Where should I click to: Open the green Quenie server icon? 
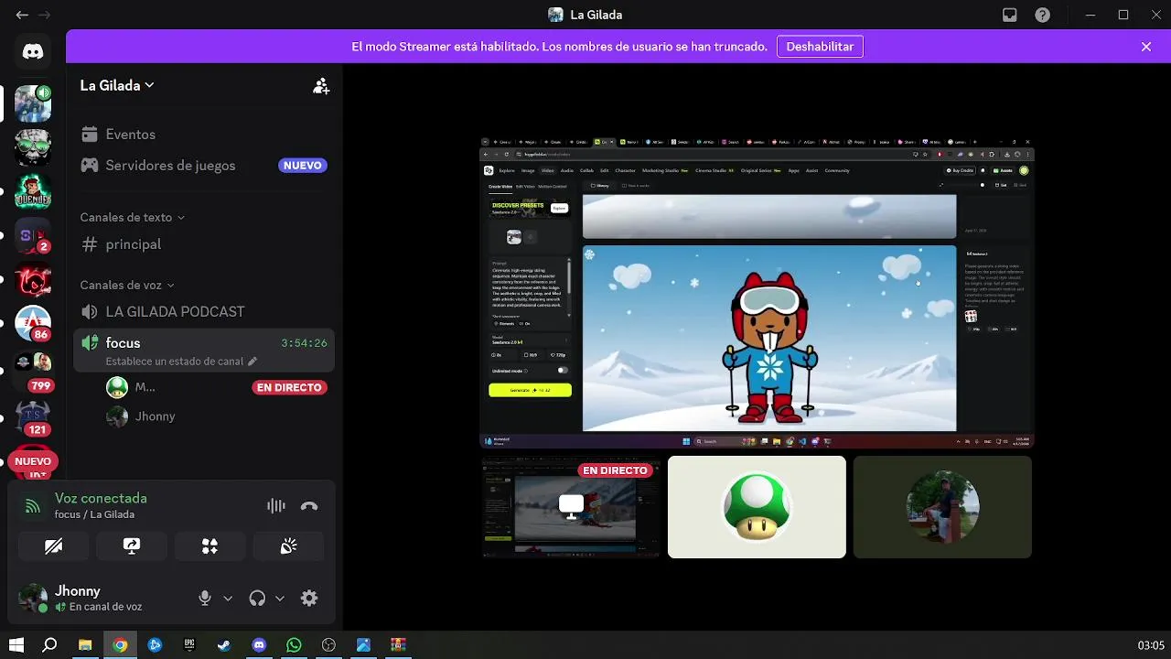coord(33,192)
